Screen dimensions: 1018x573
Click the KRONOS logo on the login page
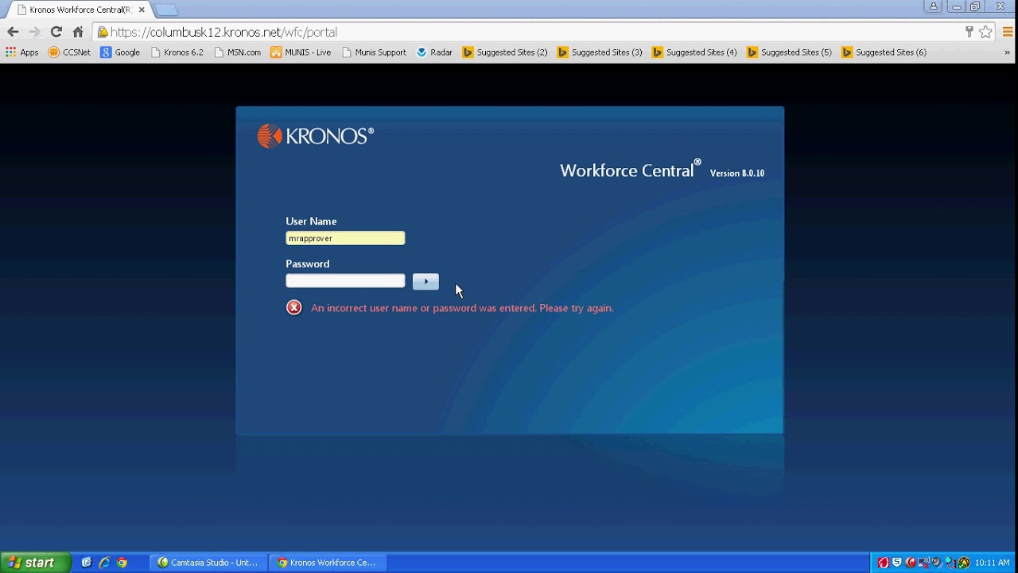pos(315,135)
